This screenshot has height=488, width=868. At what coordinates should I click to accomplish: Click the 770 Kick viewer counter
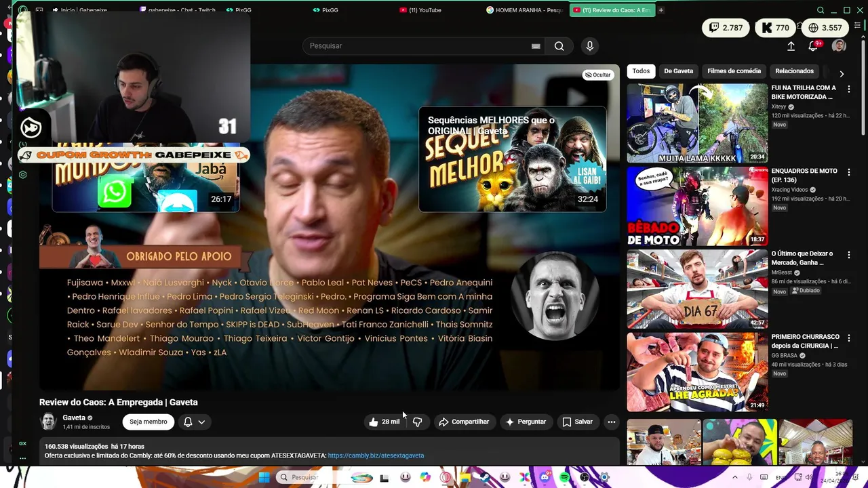pyautogui.click(x=775, y=28)
